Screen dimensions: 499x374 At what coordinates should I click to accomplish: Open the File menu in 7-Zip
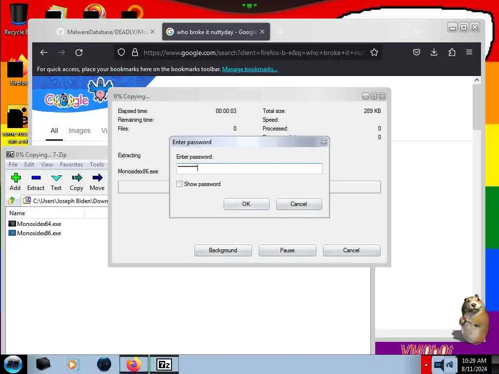13,165
